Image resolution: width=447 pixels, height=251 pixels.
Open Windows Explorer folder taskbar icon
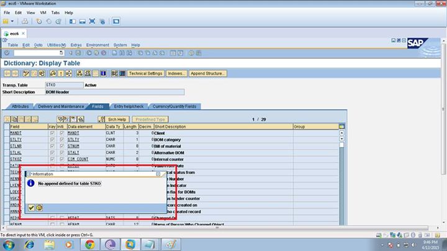click(49, 245)
